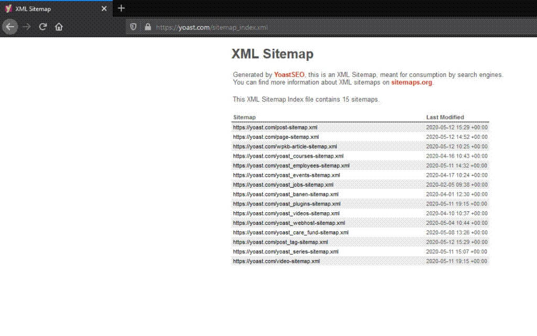Click the forward navigation arrow
Viewport: 537px width, 336px height.
pos(27,27)
